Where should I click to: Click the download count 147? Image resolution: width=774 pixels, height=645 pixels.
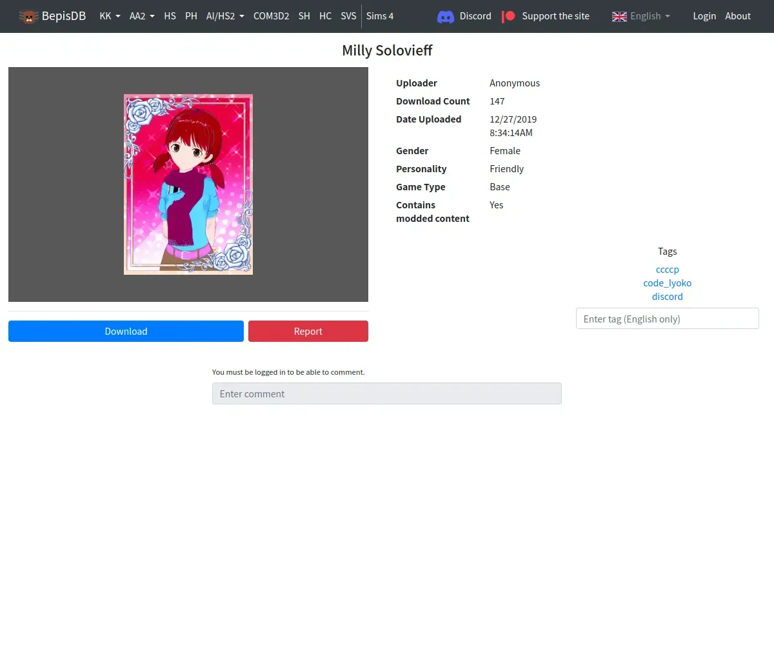click(497, 101)
